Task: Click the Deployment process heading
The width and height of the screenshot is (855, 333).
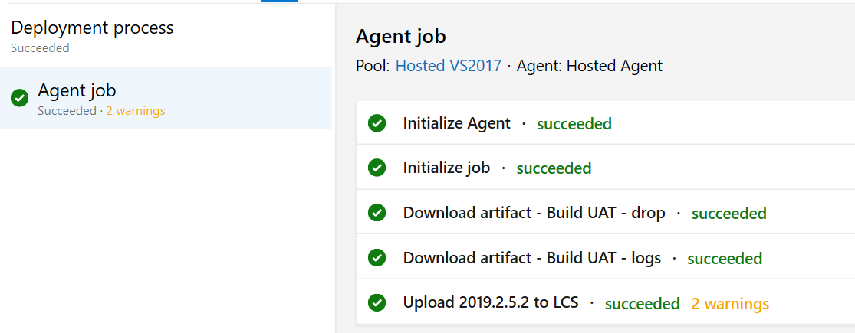Action: point(92,28)
